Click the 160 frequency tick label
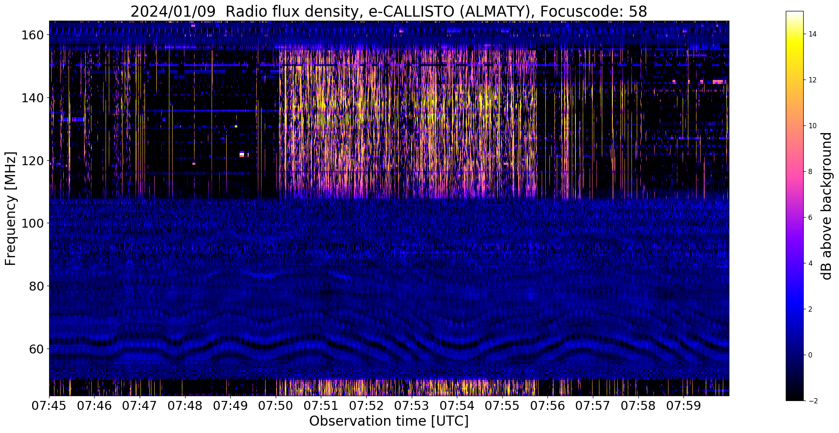Image resolution: width=839 pixels, height=433 pixels. [32, 35]
